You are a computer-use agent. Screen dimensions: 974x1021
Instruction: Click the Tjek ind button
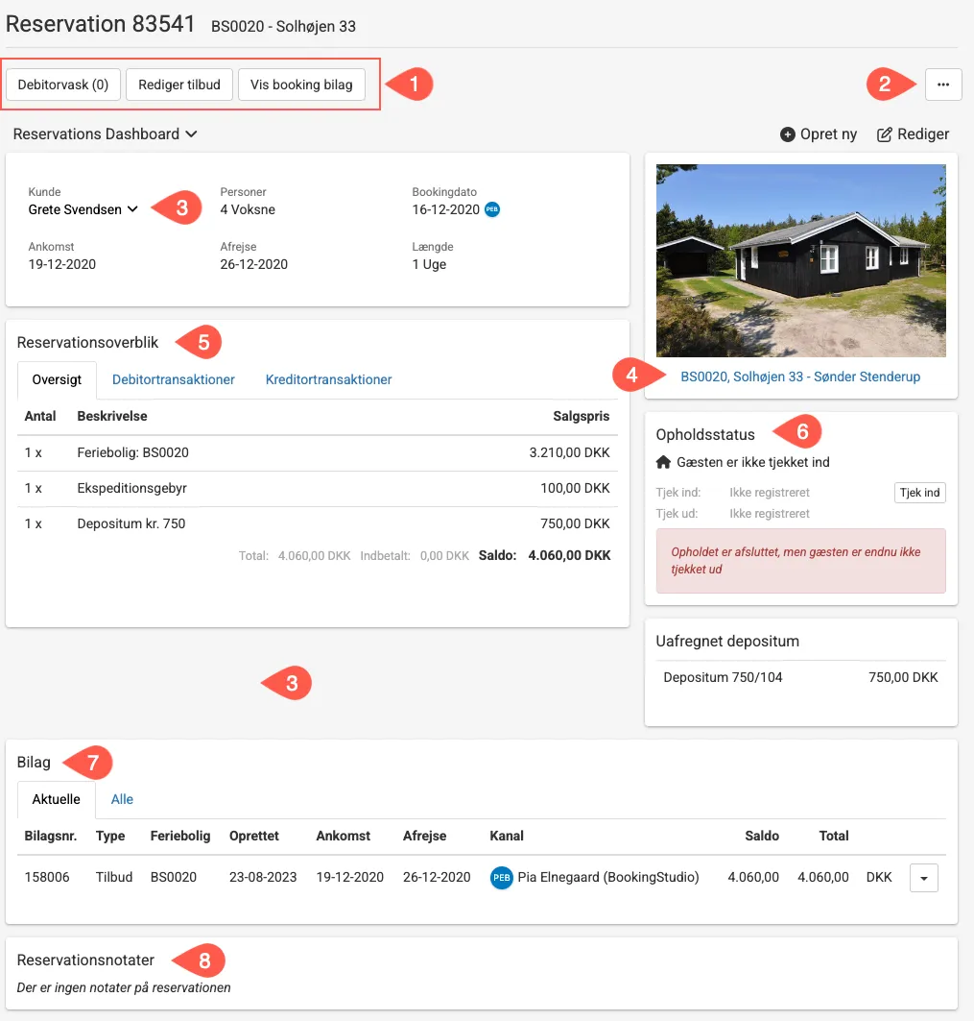[919, 492]
